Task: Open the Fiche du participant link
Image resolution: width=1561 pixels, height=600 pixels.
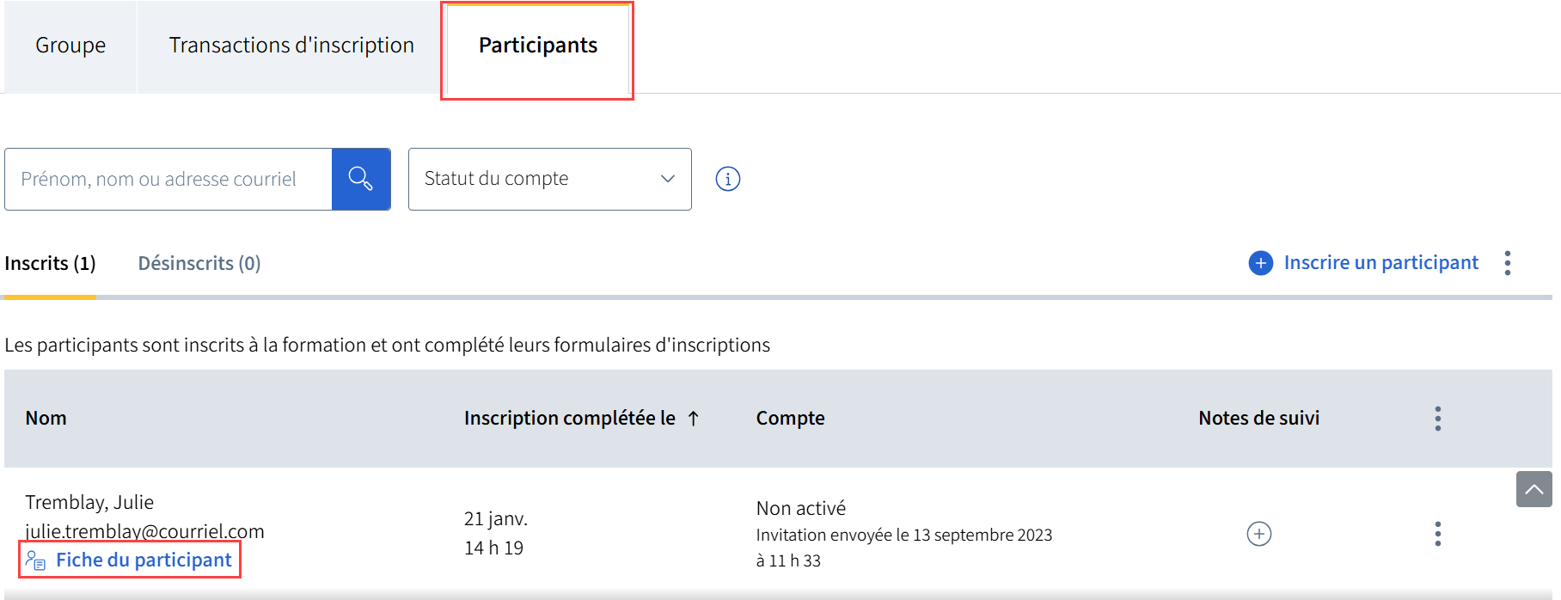Action: [x=144, y=560]
